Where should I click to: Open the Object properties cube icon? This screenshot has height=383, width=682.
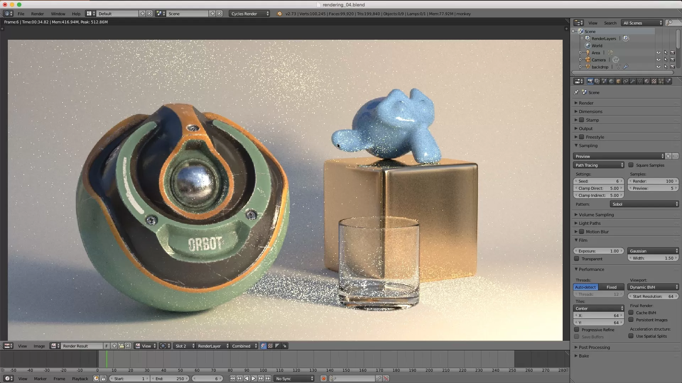618,81
